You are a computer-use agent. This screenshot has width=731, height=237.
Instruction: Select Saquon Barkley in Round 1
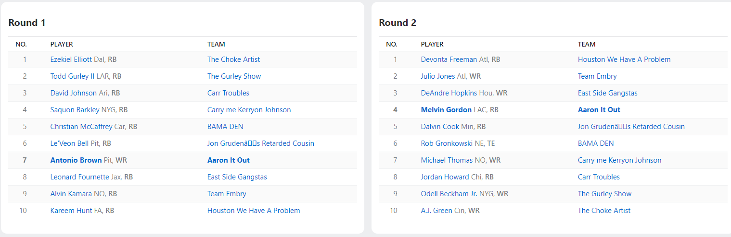pos(75,110)
